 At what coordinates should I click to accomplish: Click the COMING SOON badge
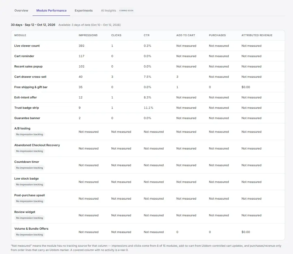(126, 11)
